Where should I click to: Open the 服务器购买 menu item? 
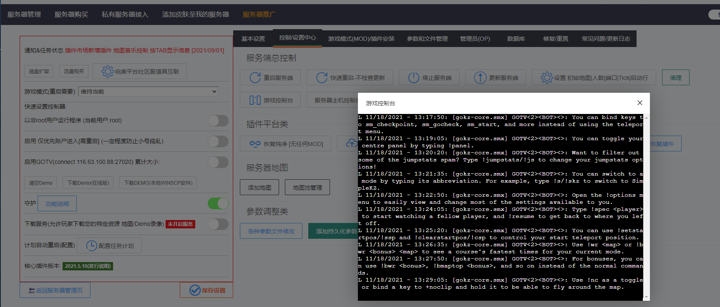click(71, 15)
